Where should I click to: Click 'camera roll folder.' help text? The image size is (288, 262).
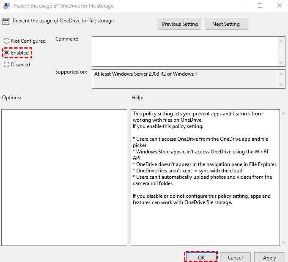click(153, 183)
